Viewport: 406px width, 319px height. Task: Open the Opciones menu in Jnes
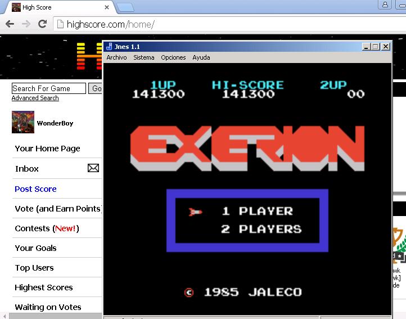point(173,57)
